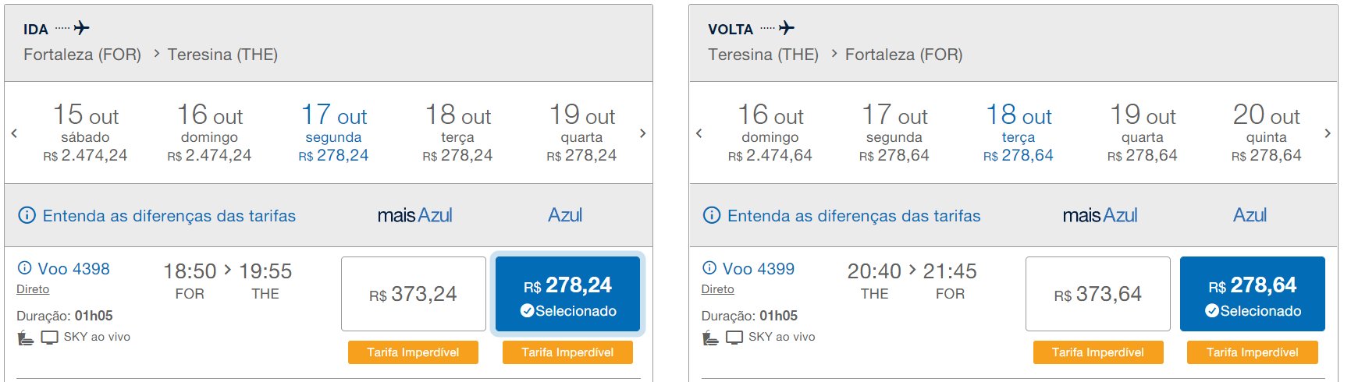Toggle selected R$ 278,24 Azul fare
Viewport: 1351px width, 382px height.
tap(568, 294)
